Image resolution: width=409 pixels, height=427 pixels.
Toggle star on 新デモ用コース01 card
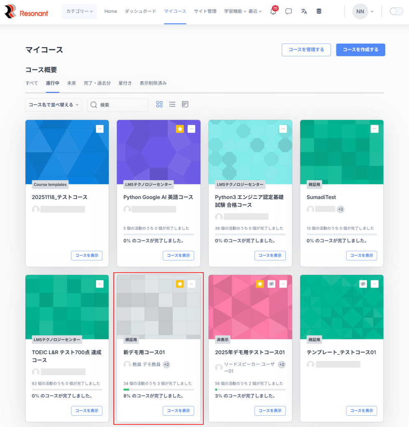(x=179, y=284)
